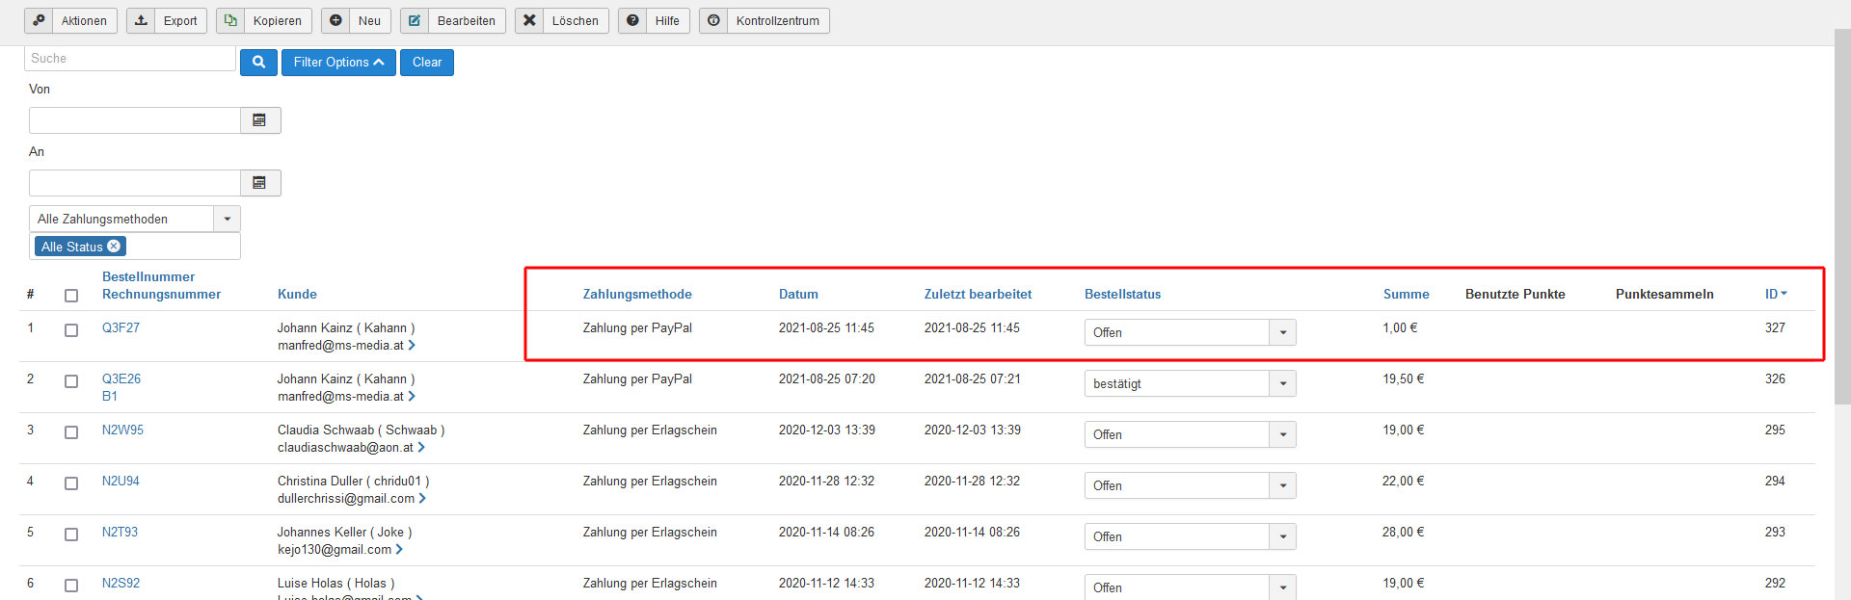Click the Clear filter button

point(427,63)
